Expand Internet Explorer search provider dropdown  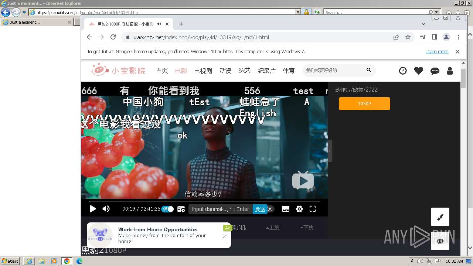437,12
